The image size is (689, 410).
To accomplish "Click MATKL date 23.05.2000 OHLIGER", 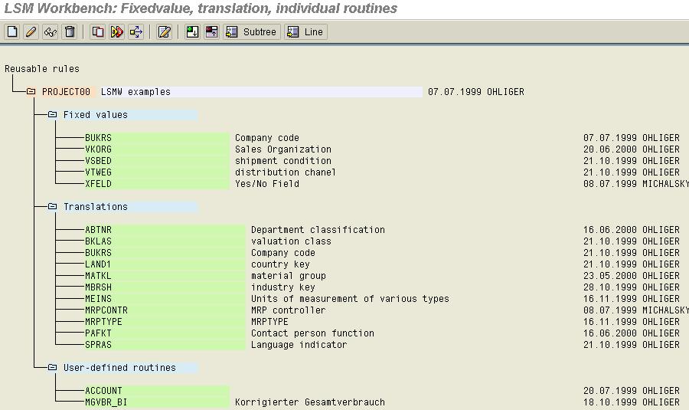I will pos(632,275).
